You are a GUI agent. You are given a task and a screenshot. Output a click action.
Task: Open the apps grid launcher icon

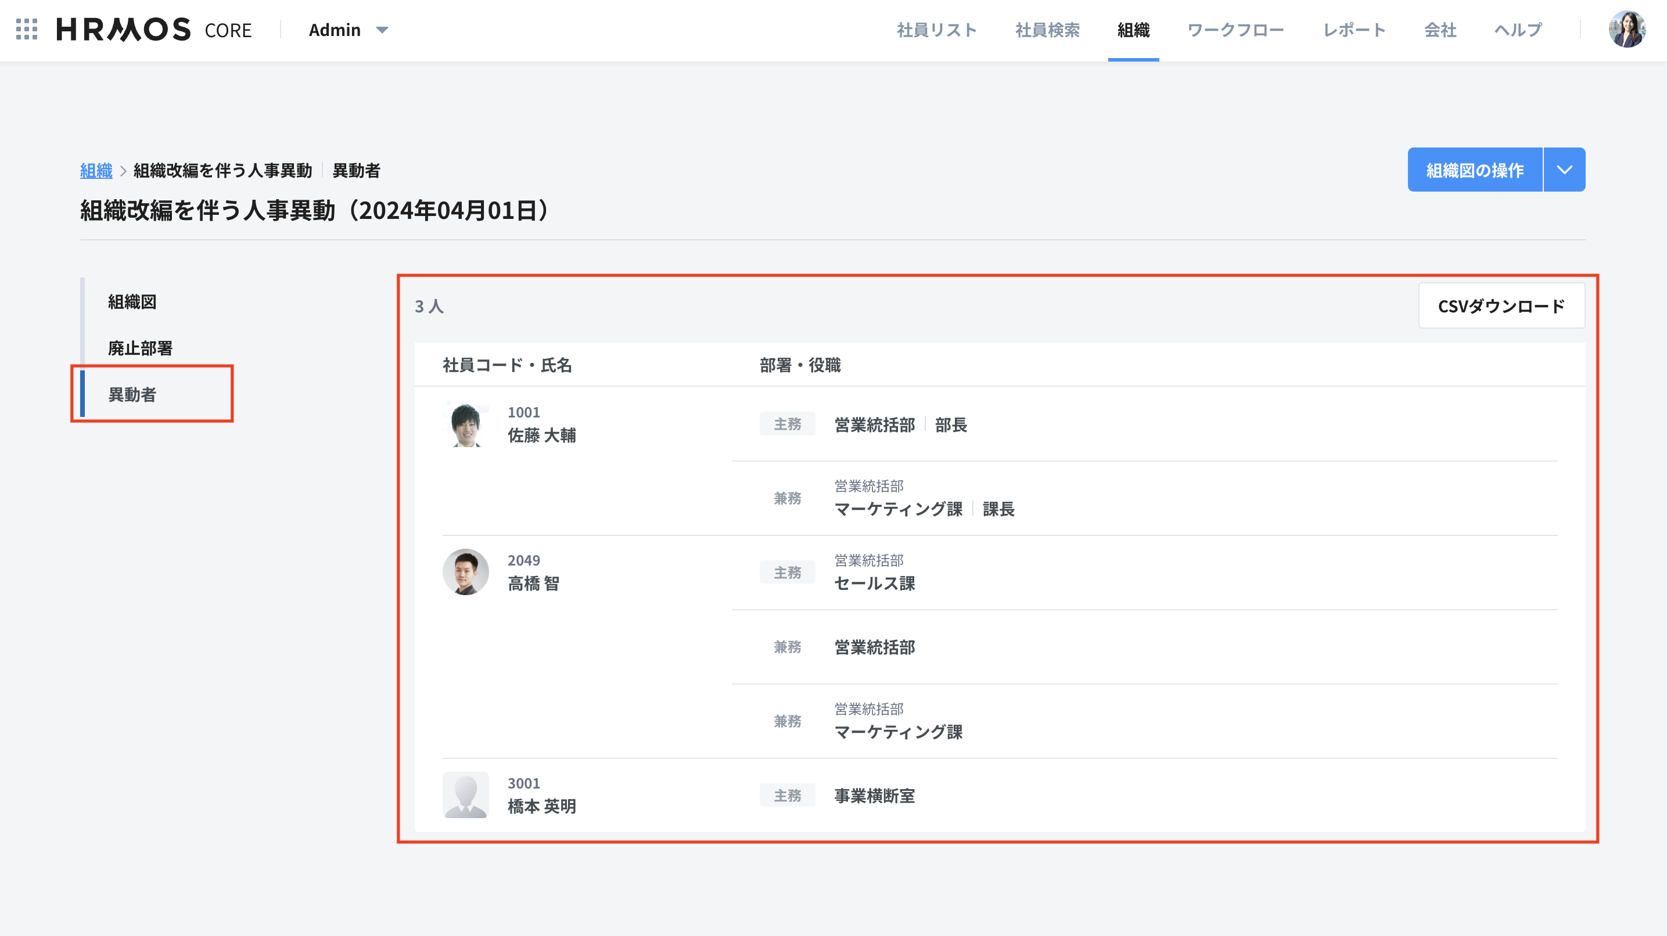(27, 30)
